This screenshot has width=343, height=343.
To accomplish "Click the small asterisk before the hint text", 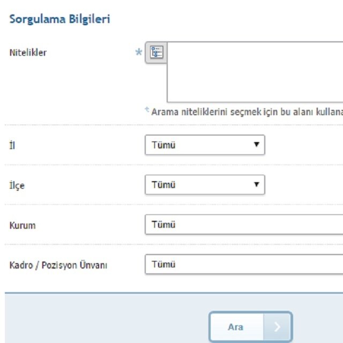I will coord(147,109).
